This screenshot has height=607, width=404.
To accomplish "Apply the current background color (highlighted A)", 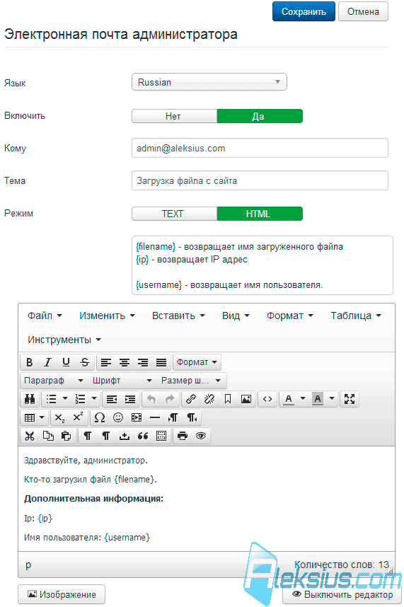I will pyautogui.click(x=318, y=399).
